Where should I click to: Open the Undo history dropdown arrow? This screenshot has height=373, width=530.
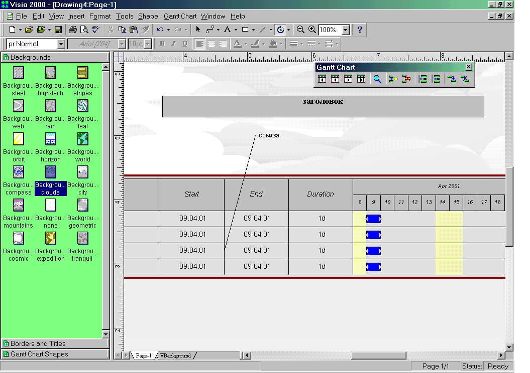[168, 30]
